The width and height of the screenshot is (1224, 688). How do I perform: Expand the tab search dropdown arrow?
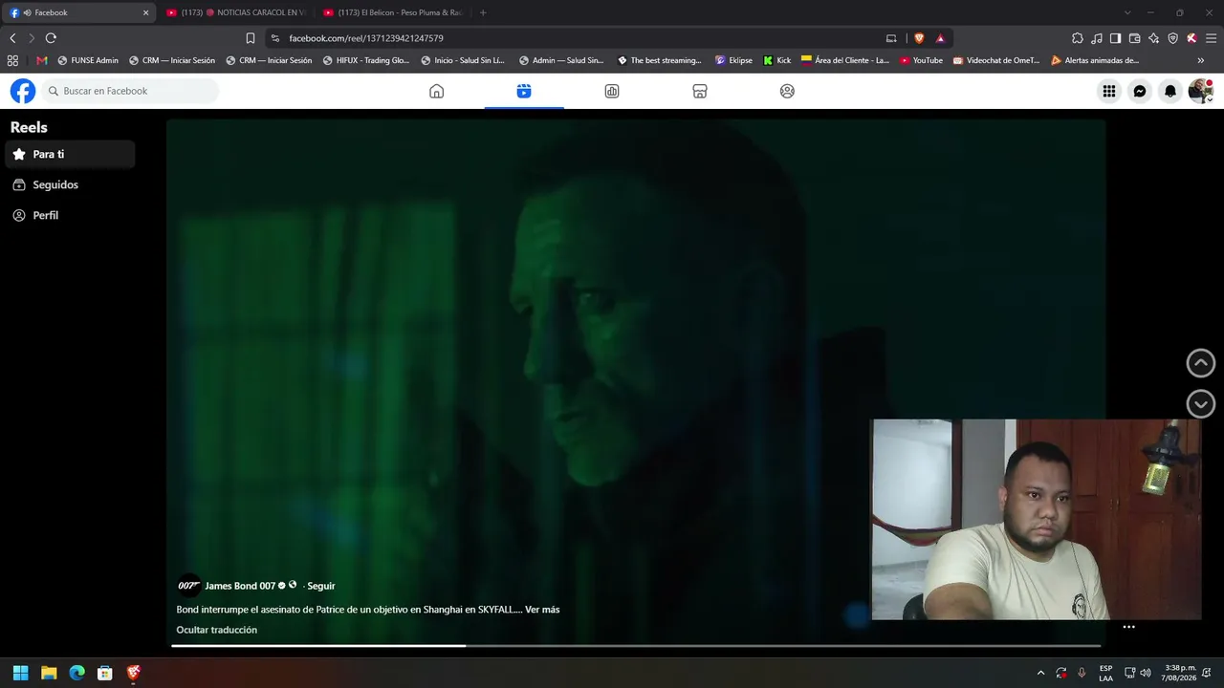point(1127,12)
